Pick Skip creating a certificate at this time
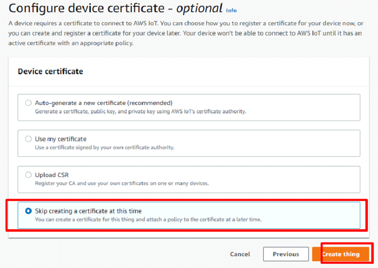 pos(28,211)
